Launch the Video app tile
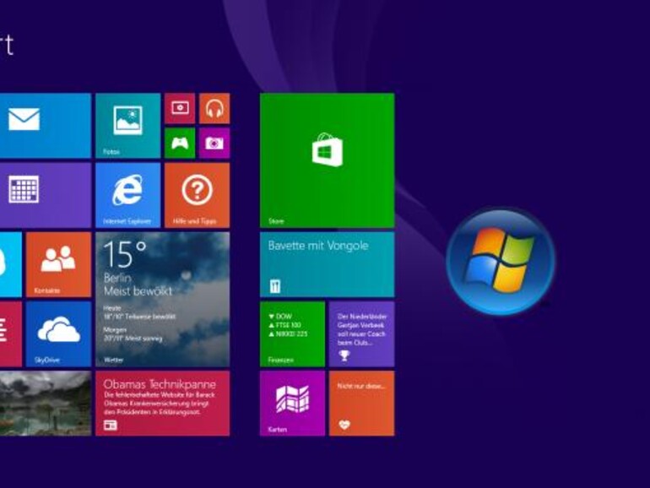Screen dimensions: 650x488 click(180, 108)
